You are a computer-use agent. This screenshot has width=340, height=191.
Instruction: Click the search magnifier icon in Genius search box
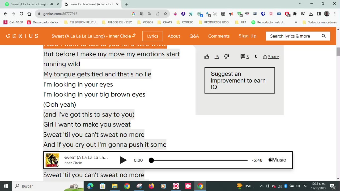324,36
